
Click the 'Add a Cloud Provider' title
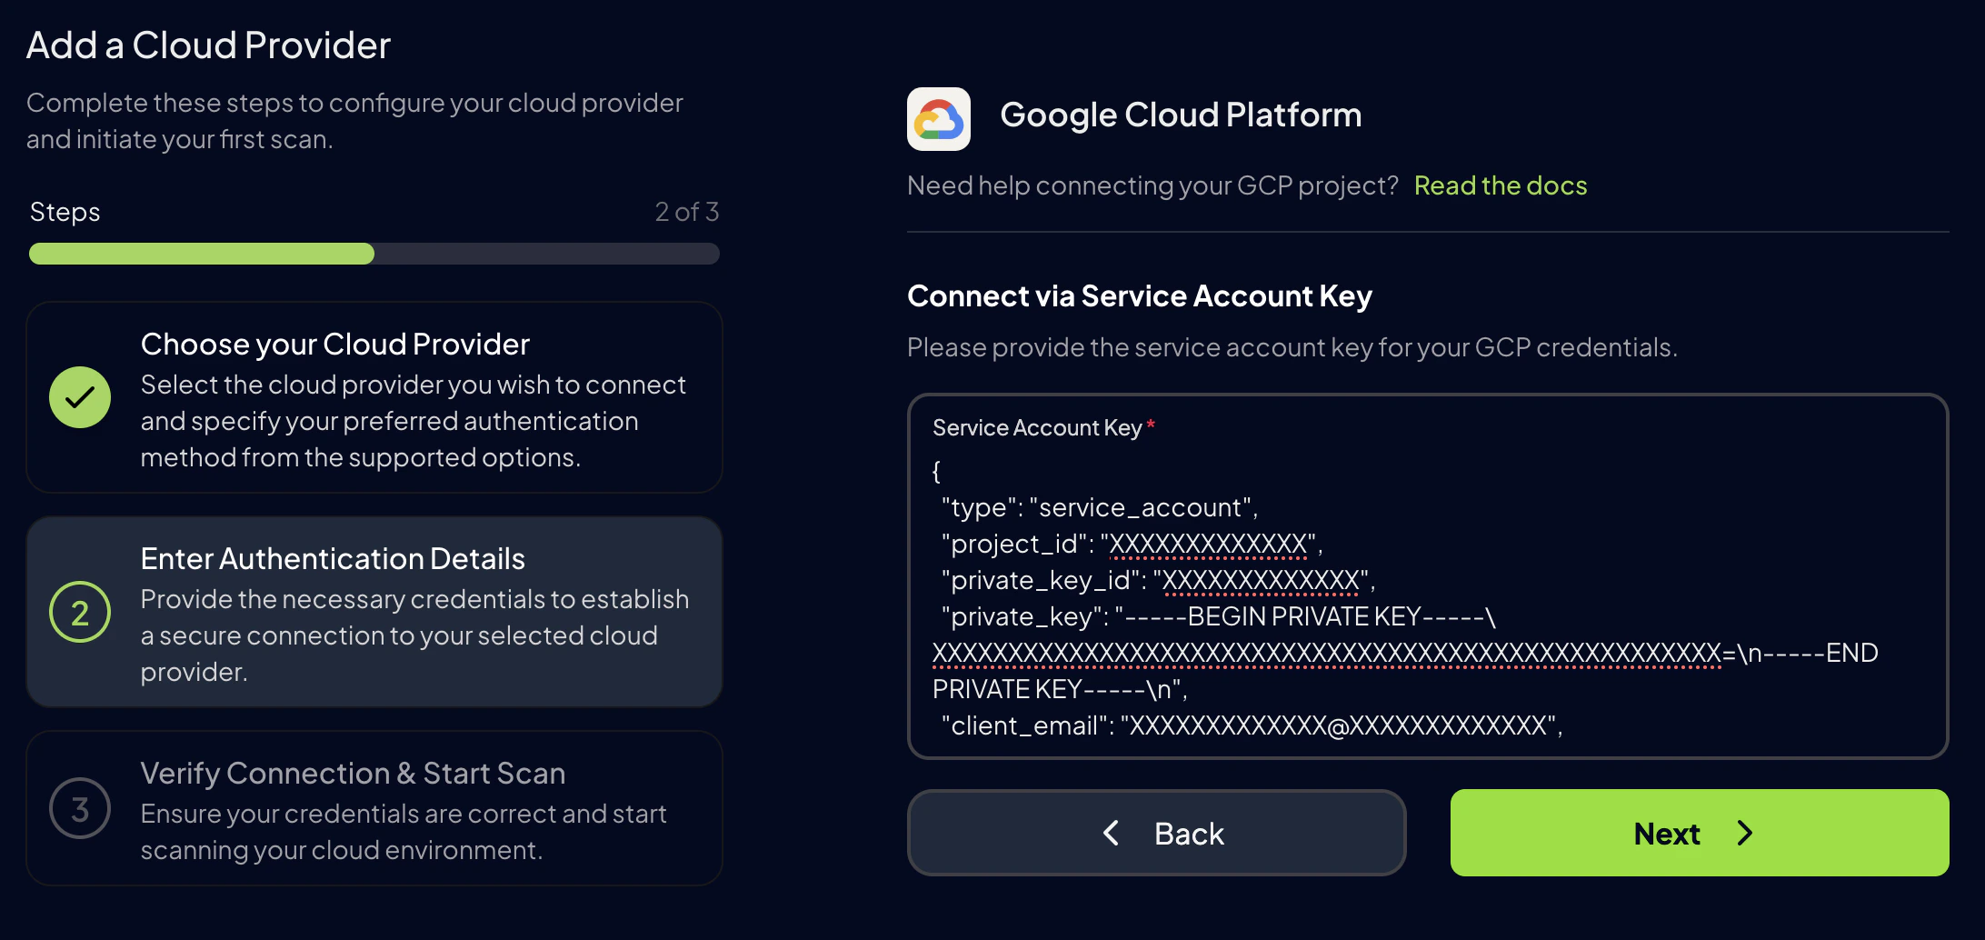pos(208,44)
